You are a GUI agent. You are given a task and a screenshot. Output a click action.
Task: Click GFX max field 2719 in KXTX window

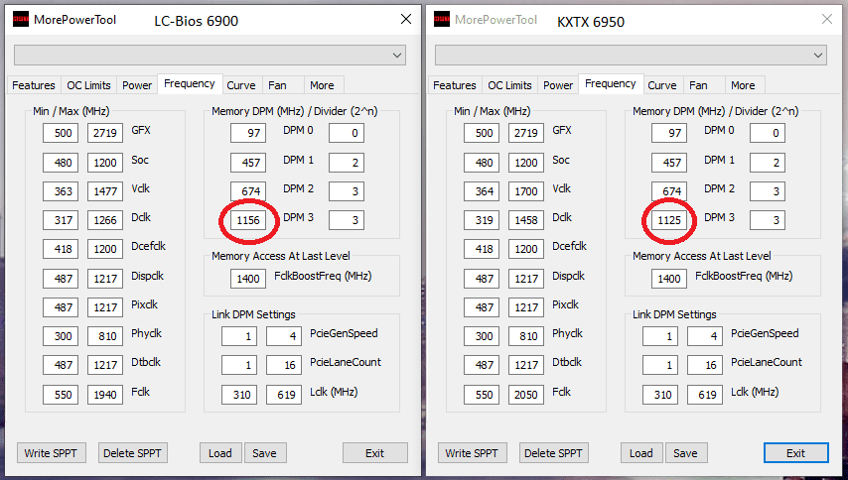point(526,133)
